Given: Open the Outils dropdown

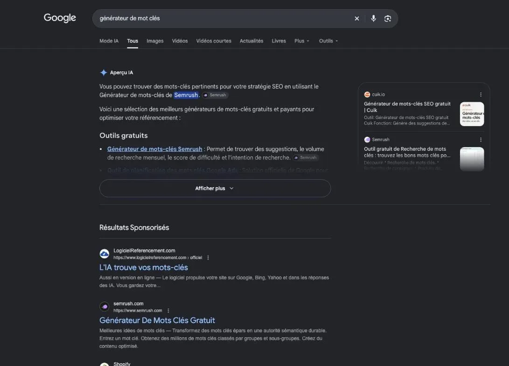Looking at the screenshot, I should 328,41.
